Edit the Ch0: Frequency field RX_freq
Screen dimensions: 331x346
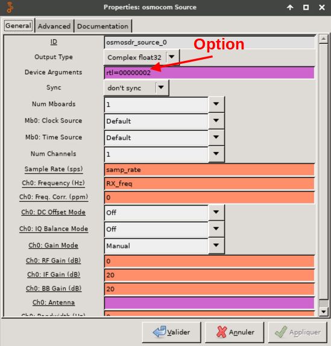[209, 184]
